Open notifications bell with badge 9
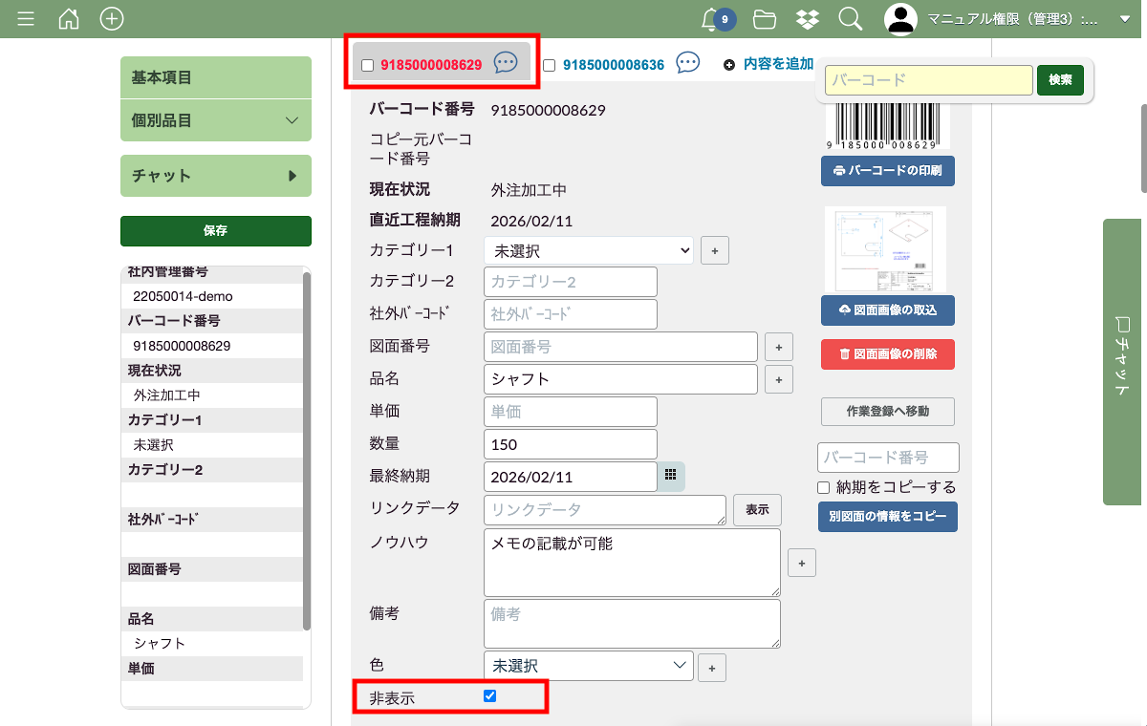The height and width of the screenshot is (726, 1147). point(712,19)
